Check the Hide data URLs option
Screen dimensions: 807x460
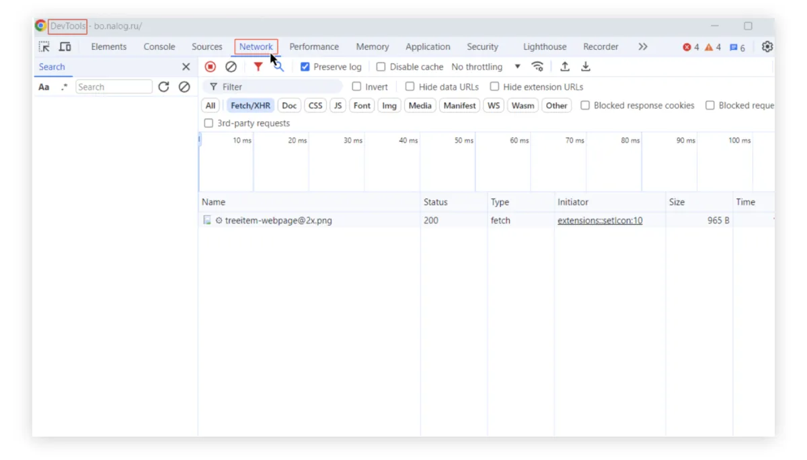click(410, 87)
